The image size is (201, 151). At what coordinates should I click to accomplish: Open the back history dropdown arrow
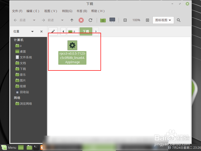(34, 20)
